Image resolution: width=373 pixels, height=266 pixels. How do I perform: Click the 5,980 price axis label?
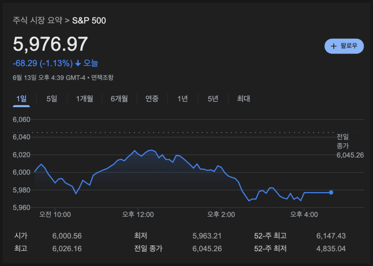(x=21, y=190)
